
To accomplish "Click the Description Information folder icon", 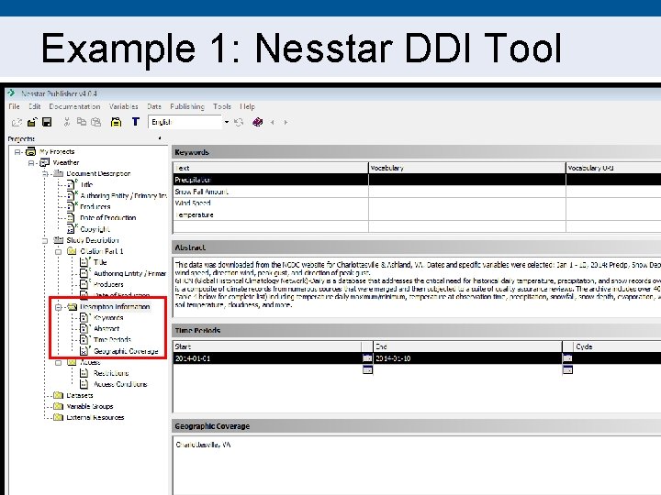I will click(x=73, y=306).
